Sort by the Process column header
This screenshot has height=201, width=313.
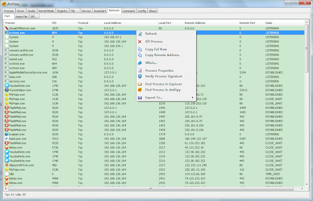(27, 23)
